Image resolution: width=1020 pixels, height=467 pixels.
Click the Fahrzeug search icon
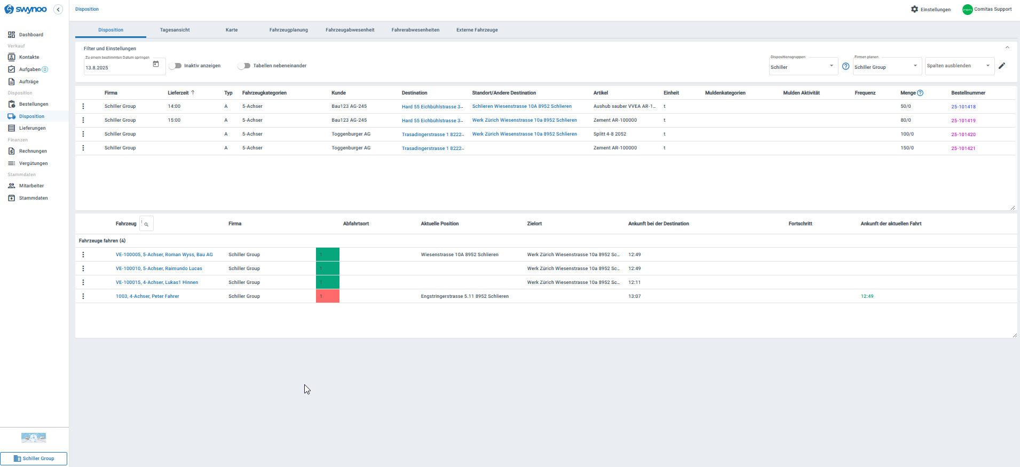click(146, 224)
